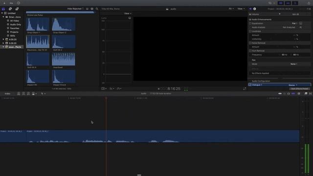Open the Titles and Generators sidebar
This screenshot has height=176, width=313.
pyautogui.click(x=17, y=9)
